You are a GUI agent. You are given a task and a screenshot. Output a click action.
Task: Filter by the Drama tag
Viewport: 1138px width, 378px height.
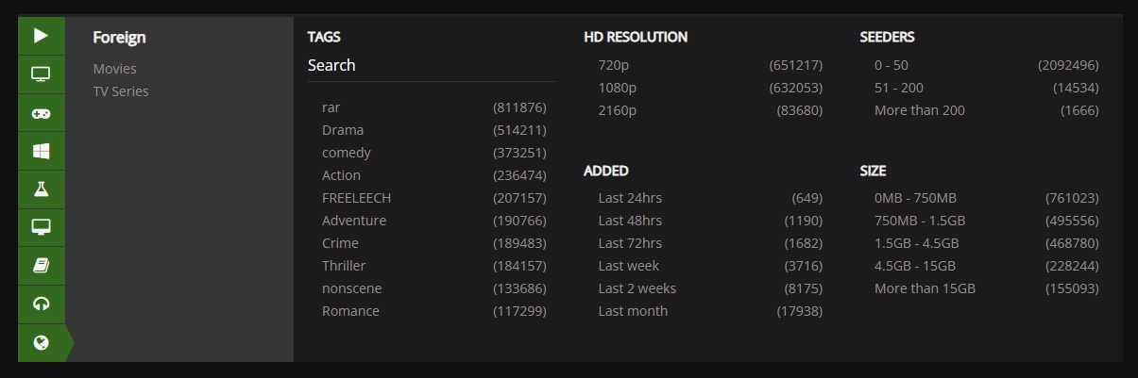point(343,130)
